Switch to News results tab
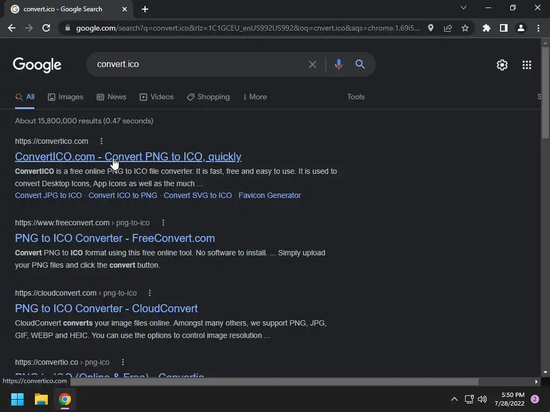 click(x=112, y=97)
